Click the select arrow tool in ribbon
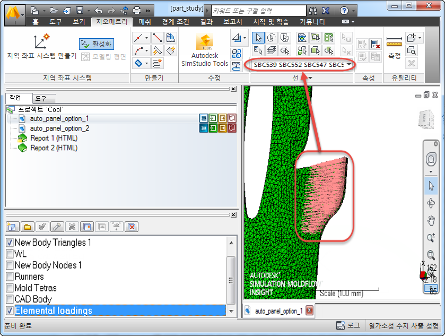Viewport: 445px width, 336px height. 258,38
